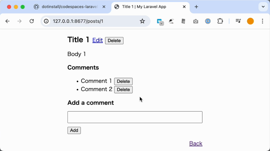
Task: Click the orange profile avatar
Action: pos(250,21)
